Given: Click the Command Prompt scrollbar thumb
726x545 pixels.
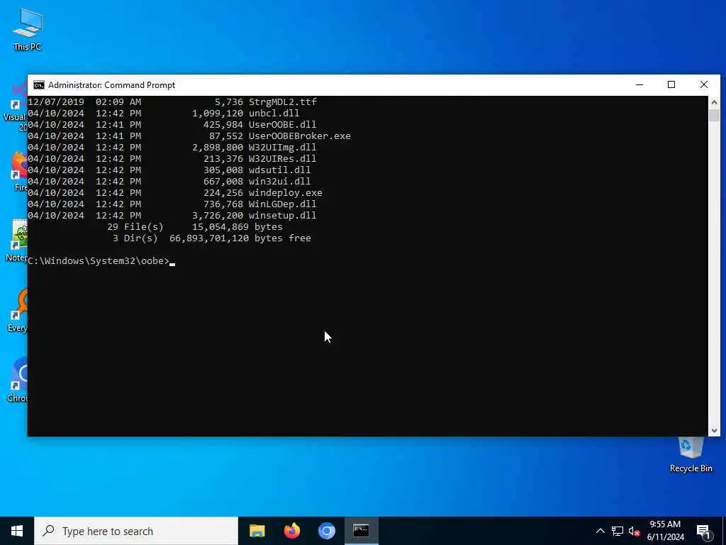Looking at the screenshot, I should pos(714,115).
